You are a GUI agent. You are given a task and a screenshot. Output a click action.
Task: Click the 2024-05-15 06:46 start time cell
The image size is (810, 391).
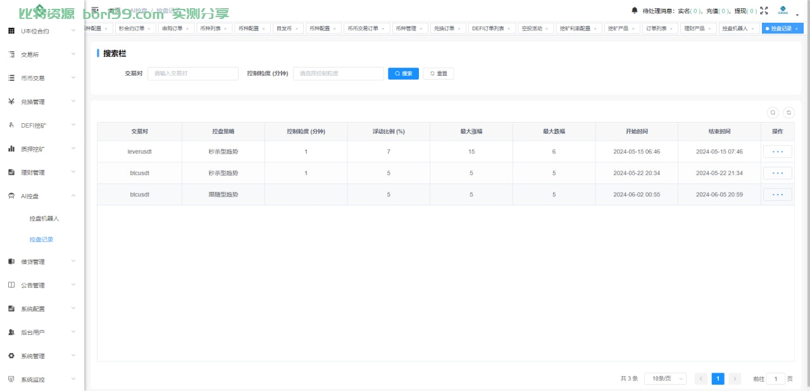coord(637,152)
